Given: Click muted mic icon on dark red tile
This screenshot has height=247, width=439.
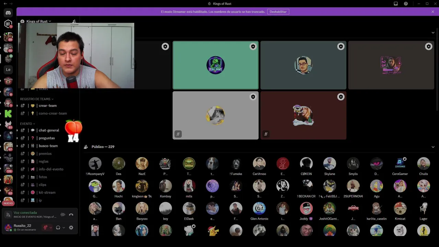Looking at the screenshot, I should tap(266, 134).
